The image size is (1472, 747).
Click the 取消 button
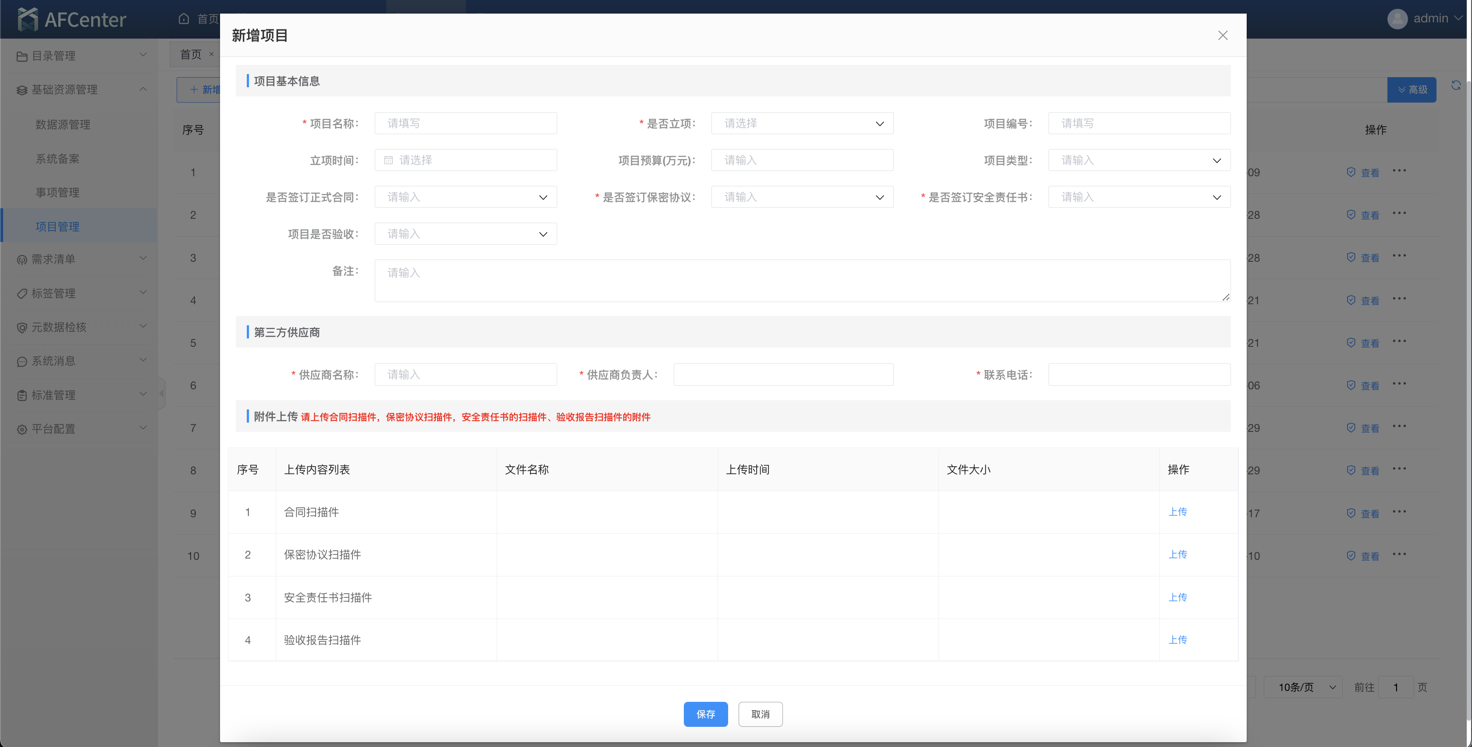coord(760,714)
